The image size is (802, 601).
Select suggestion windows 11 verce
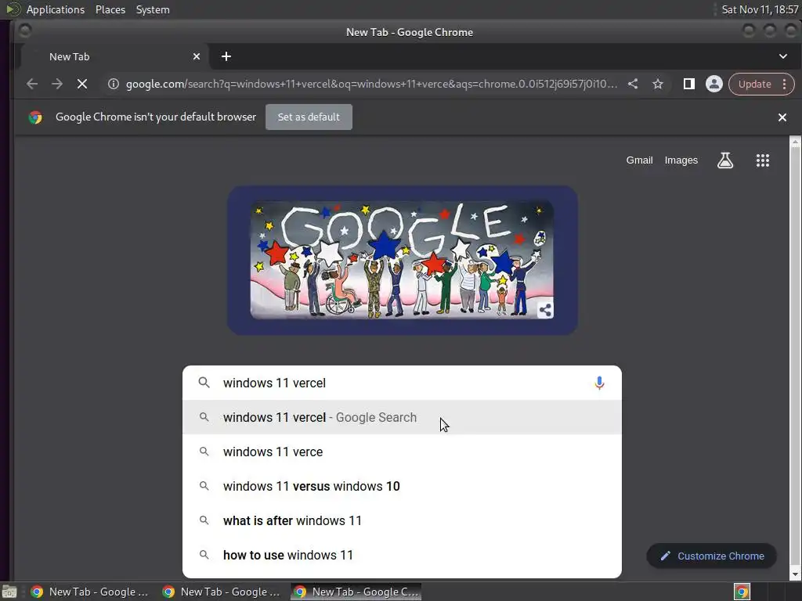pos(402,452)
